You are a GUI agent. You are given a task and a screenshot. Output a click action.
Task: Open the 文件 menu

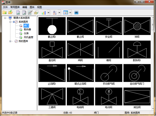[5, 7]
